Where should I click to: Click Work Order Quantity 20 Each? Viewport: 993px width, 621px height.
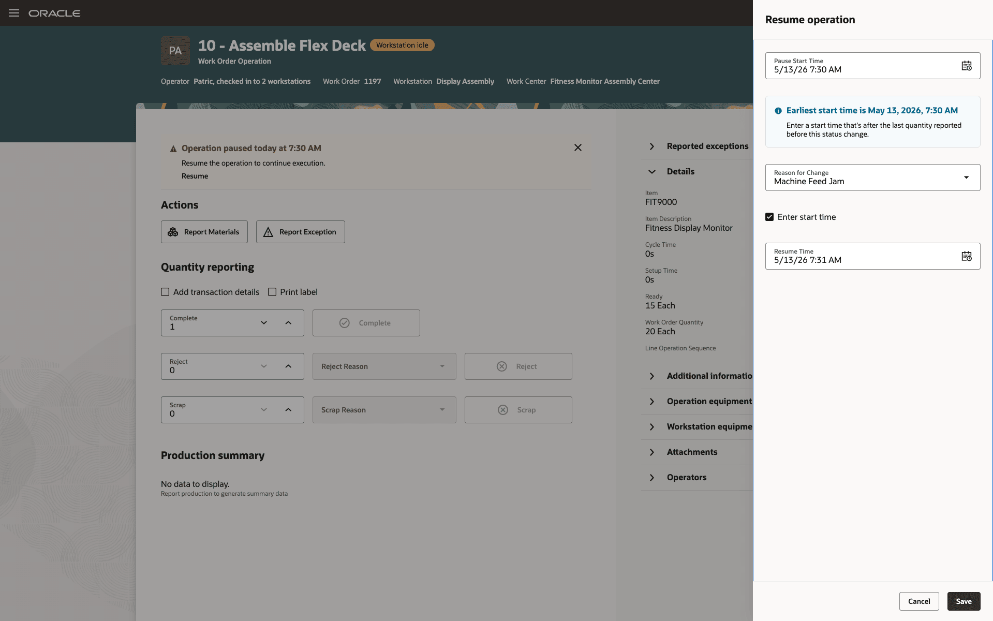tap(660, 331)
